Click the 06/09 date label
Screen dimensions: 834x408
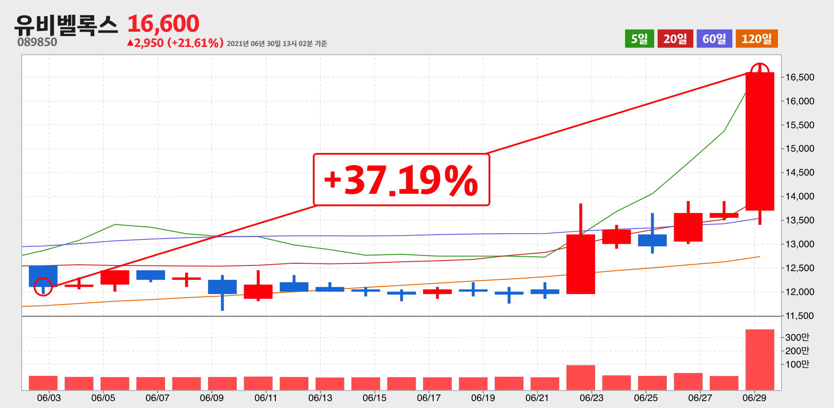pyautogui.click(x=212, y=398)
